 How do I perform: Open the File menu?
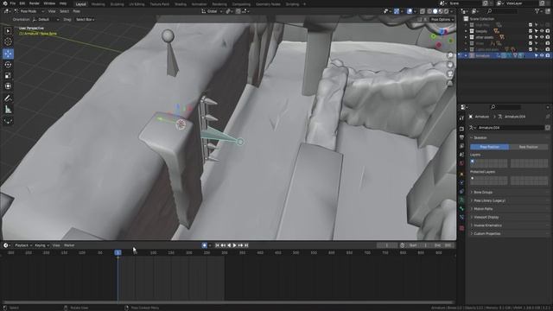[x=13, y=3]
